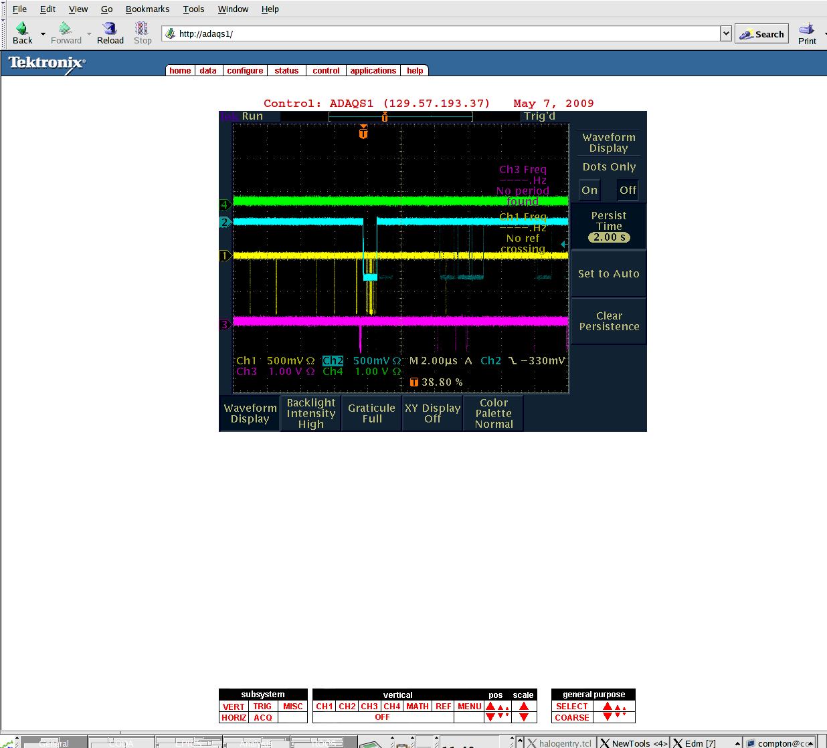The image size is (827, 748).
Task: Switch to the home tab
Action: (180, 70)
